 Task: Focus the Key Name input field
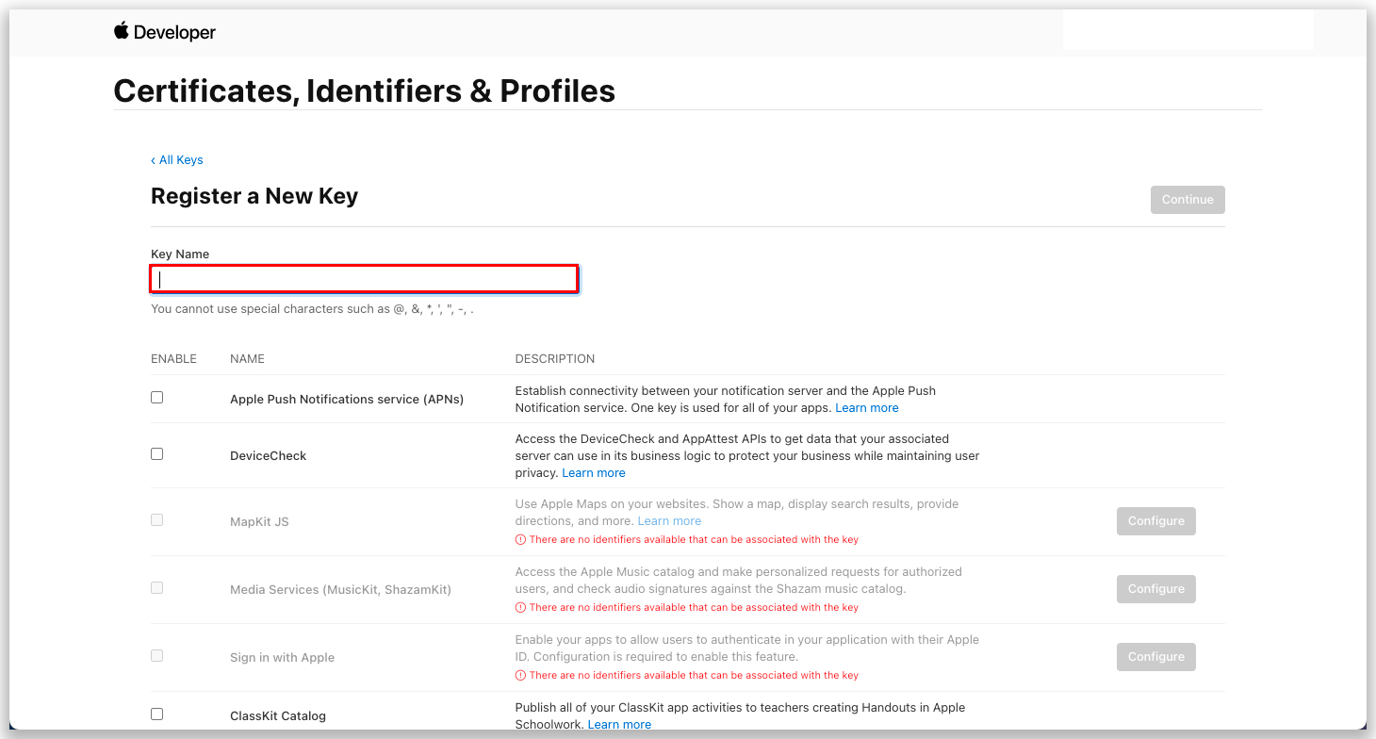pos(364,279)
